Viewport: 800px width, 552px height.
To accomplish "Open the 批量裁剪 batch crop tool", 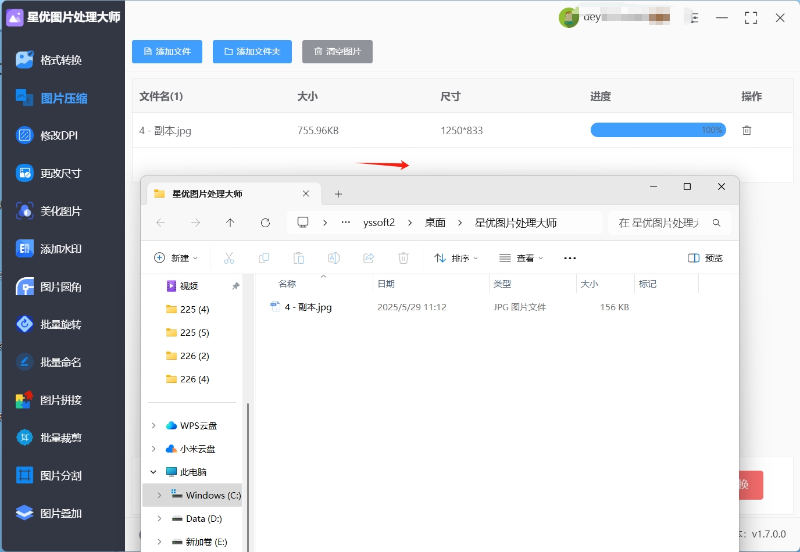I will 49,438.
